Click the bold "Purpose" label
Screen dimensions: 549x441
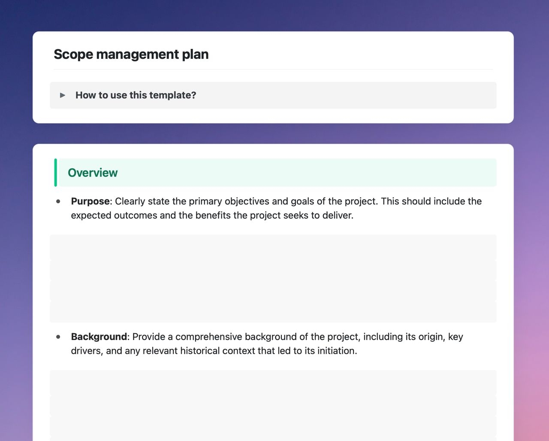(90, 201)
